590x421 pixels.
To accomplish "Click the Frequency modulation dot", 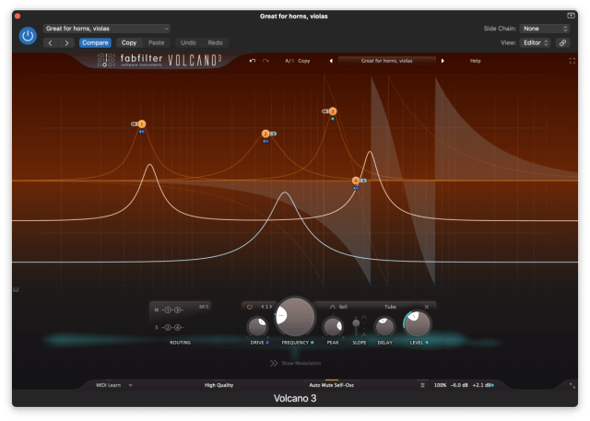I will tap(313, 343).
